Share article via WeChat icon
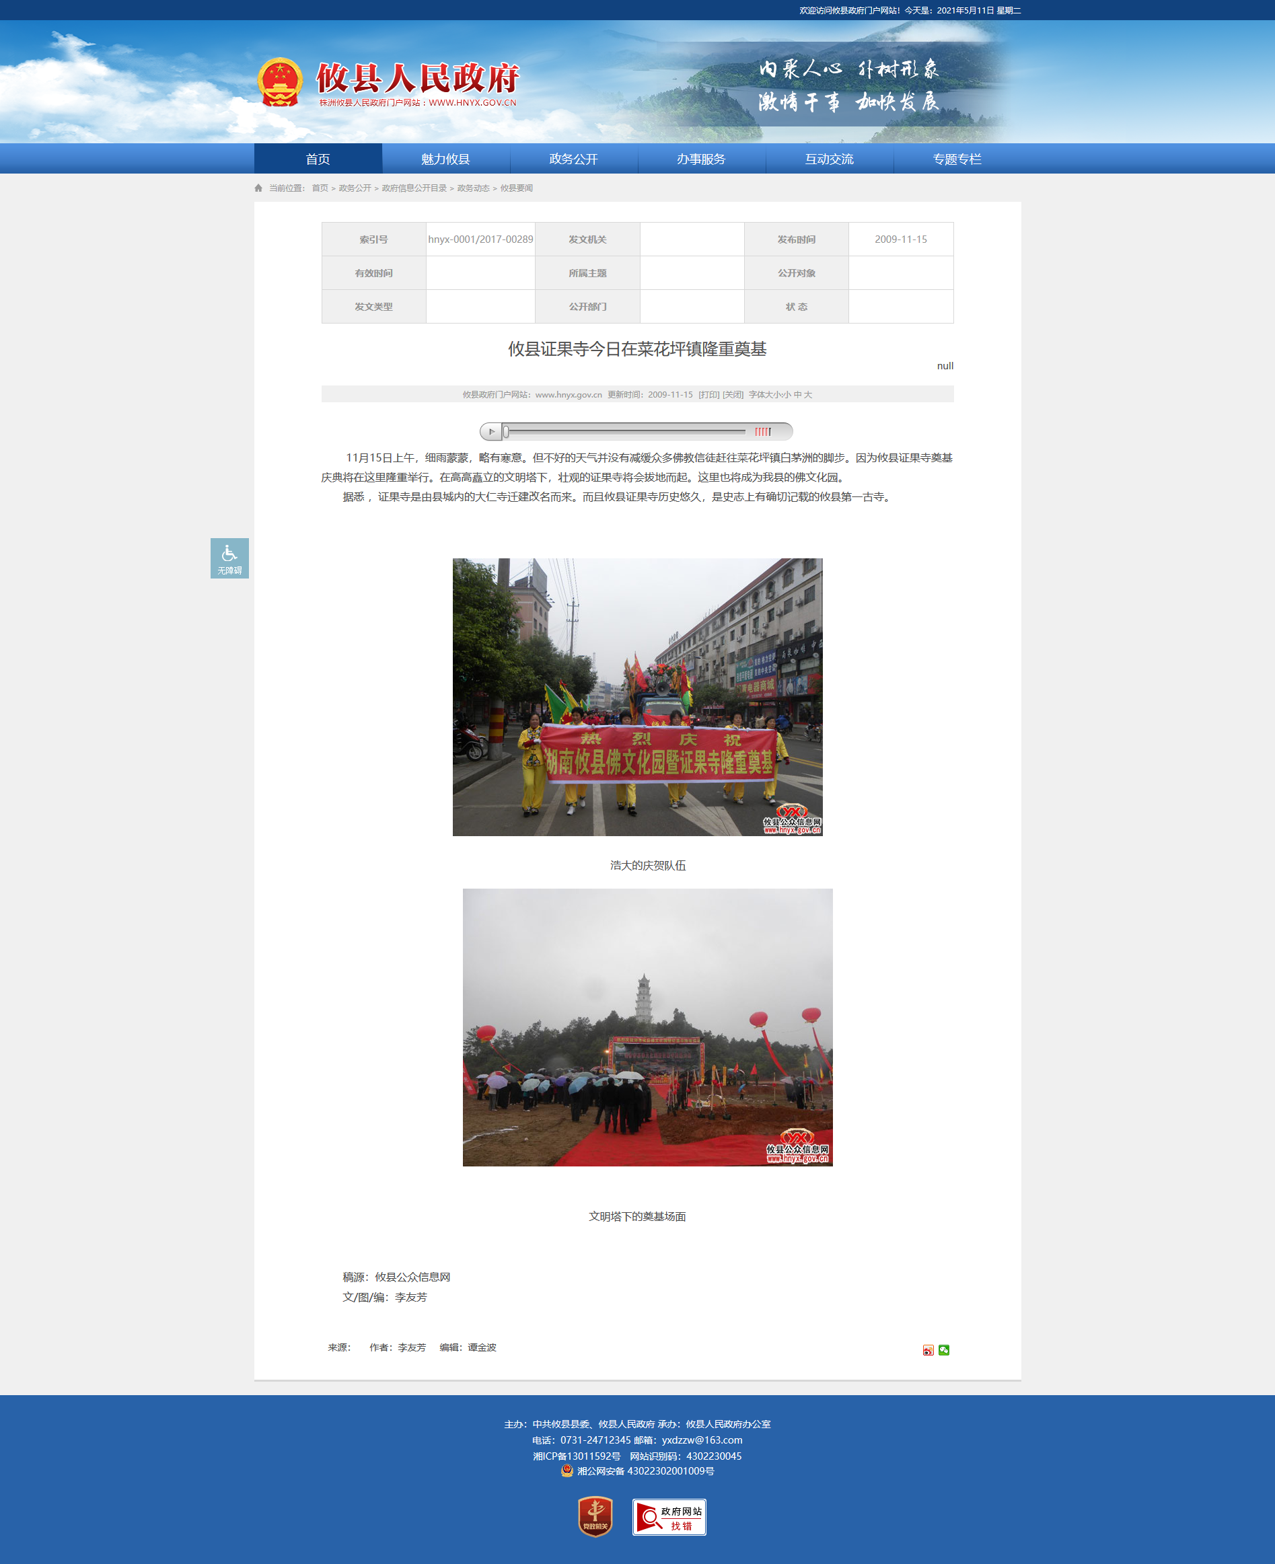 (944, 1349)
